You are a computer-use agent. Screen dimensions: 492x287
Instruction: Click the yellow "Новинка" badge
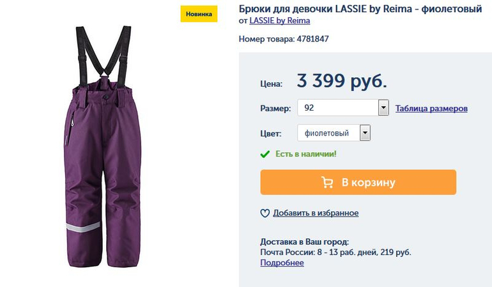(199, 14)
